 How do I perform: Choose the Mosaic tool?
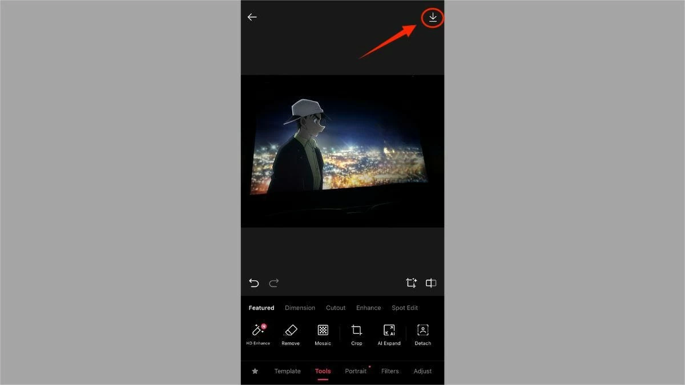(x=323, y=334)
